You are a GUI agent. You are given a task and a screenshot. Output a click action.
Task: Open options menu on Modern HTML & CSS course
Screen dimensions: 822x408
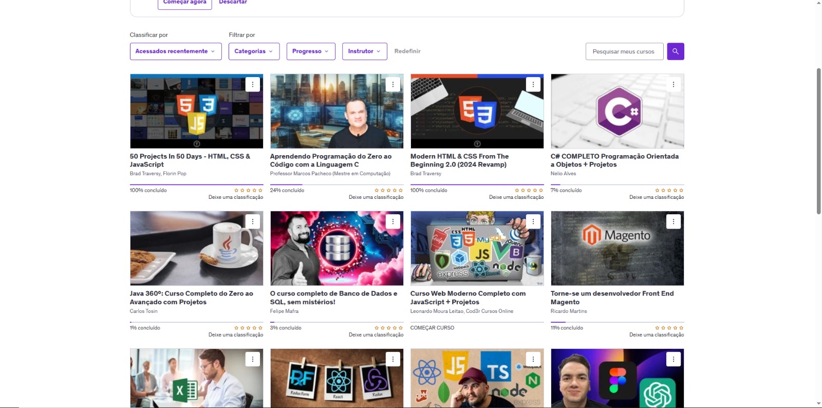tap(533, 84)
